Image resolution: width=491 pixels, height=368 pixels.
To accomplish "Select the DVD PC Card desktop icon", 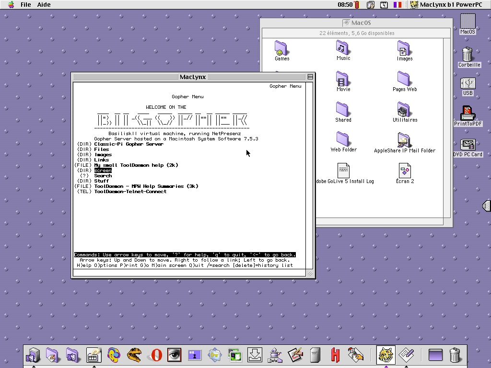I will (468, 148).
